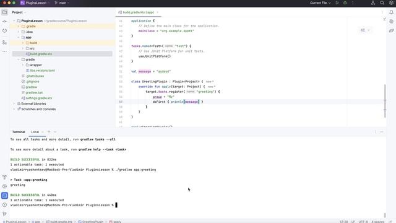Screen dimensions: 396x223
Task: Click the apply breadcrumb in status bar
Action: [x=115, y=222]
